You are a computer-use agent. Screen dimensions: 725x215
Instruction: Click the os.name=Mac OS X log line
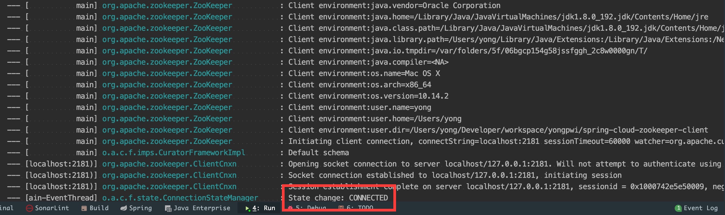[364, 74]
